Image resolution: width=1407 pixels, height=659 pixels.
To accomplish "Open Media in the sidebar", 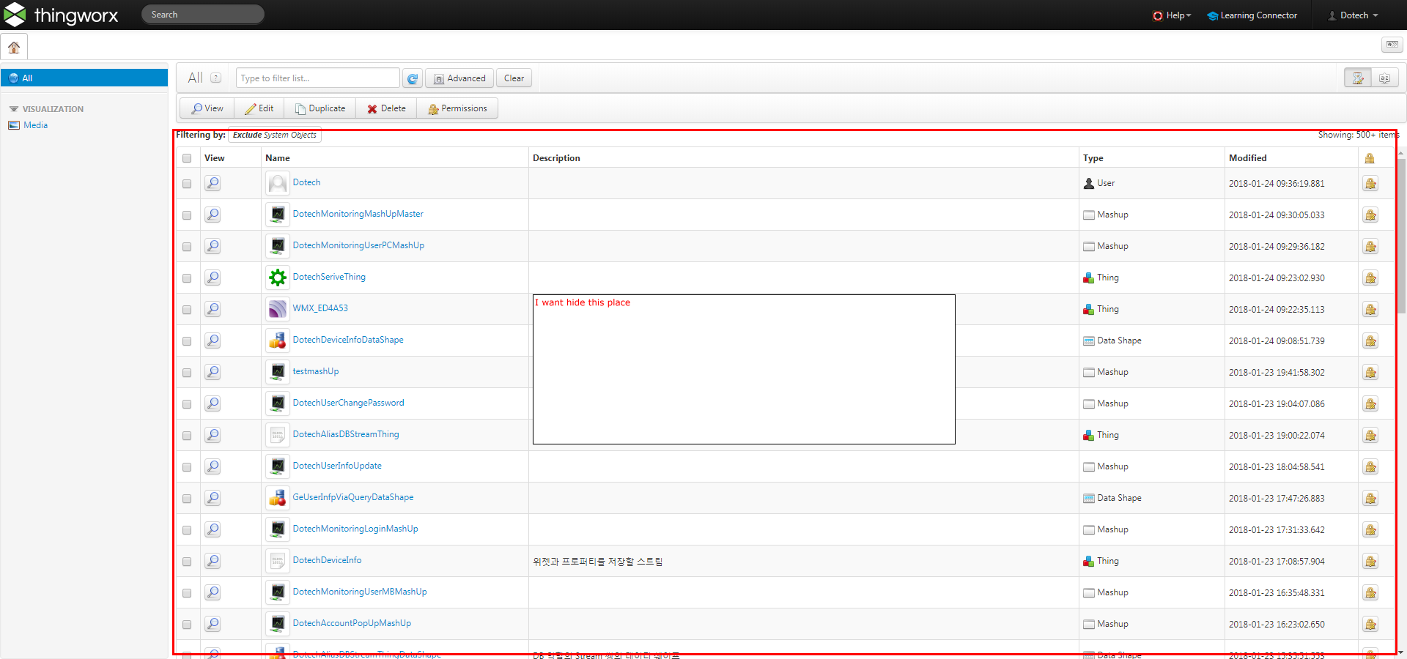I will [35, 125].
